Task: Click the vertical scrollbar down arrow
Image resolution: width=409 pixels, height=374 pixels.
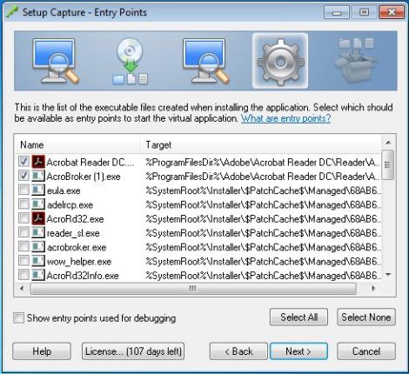Action: (388, 275)
